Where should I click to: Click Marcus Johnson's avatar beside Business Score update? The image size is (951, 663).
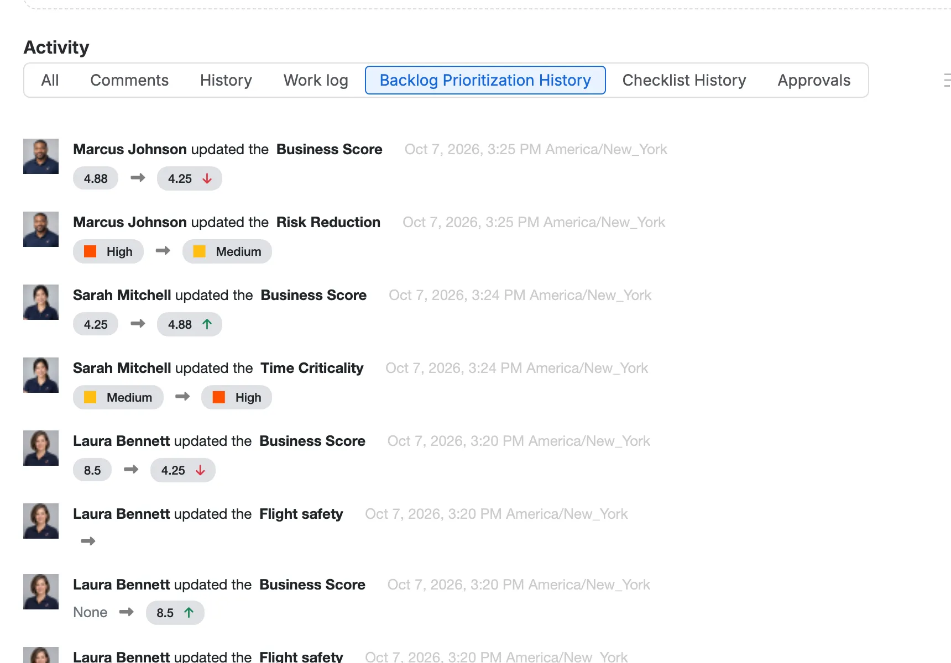[x=41, y=156]
